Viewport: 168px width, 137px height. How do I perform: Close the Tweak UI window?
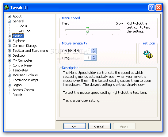pos(158,8)
